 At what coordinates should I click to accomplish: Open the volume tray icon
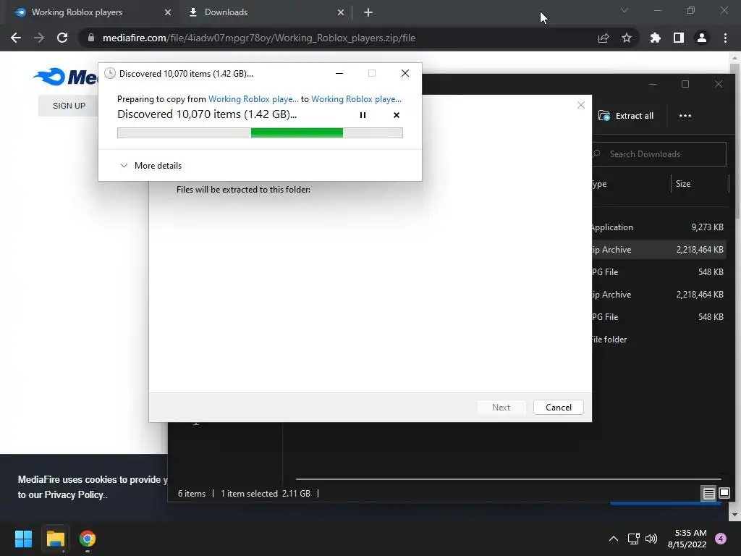coord(651,539)
